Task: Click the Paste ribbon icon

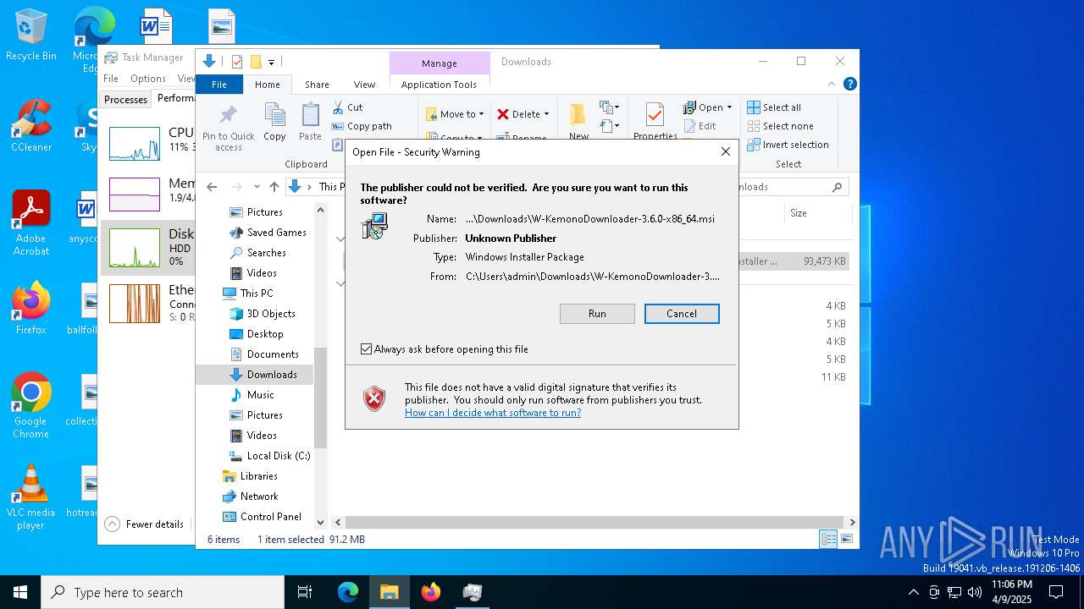Action: (x=310, y=123)
